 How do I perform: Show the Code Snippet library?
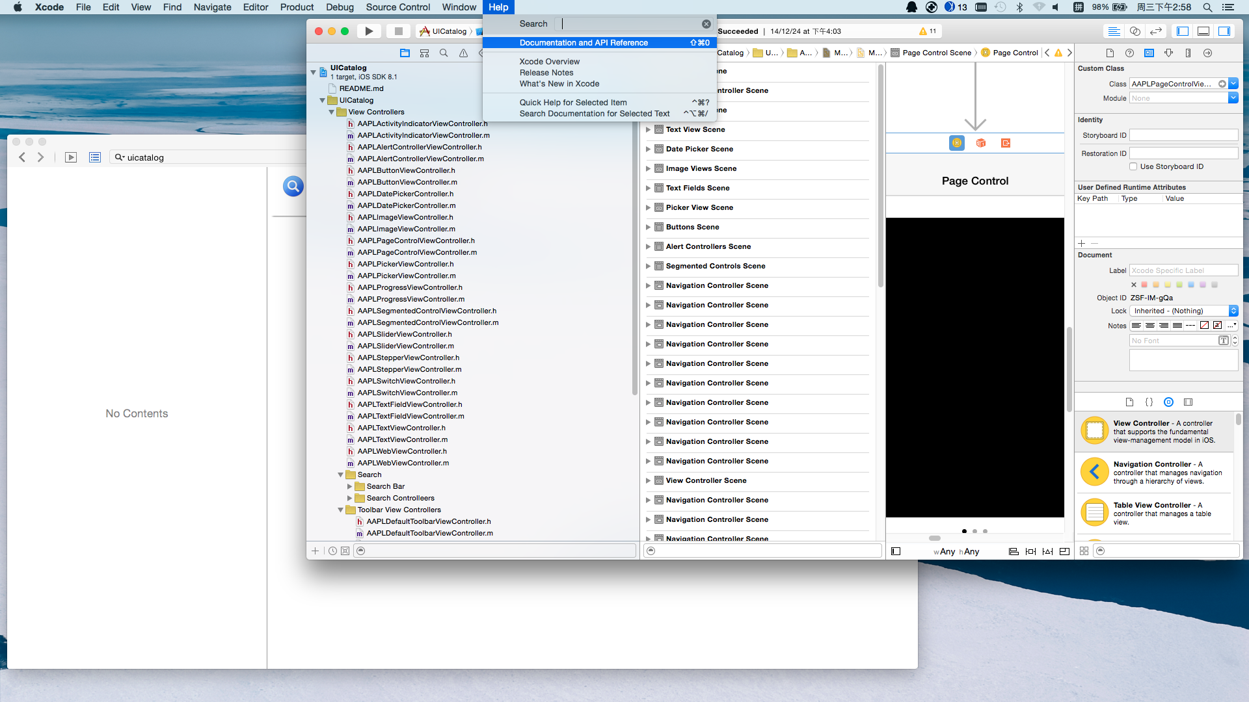coord(1149,402)
